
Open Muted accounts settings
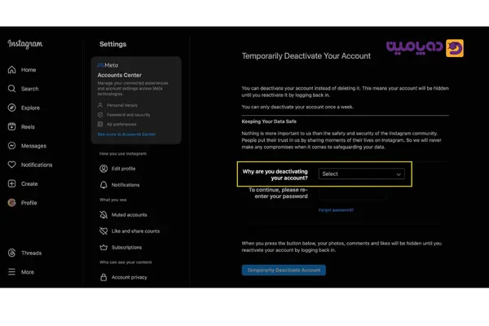(x=129, y=215)
